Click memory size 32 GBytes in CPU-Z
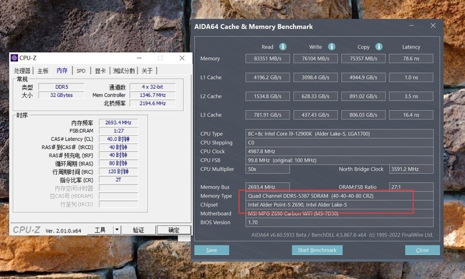The width and height of the screenshot is (465, 279). tap(62, 95)
